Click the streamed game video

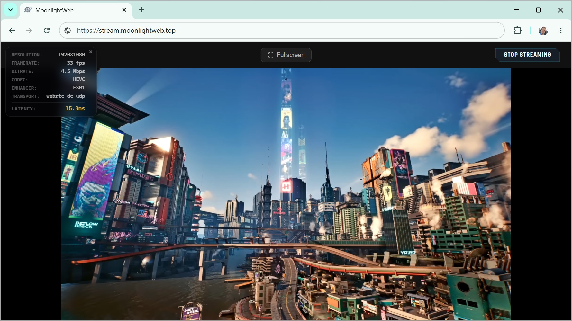tap(286, 194)
